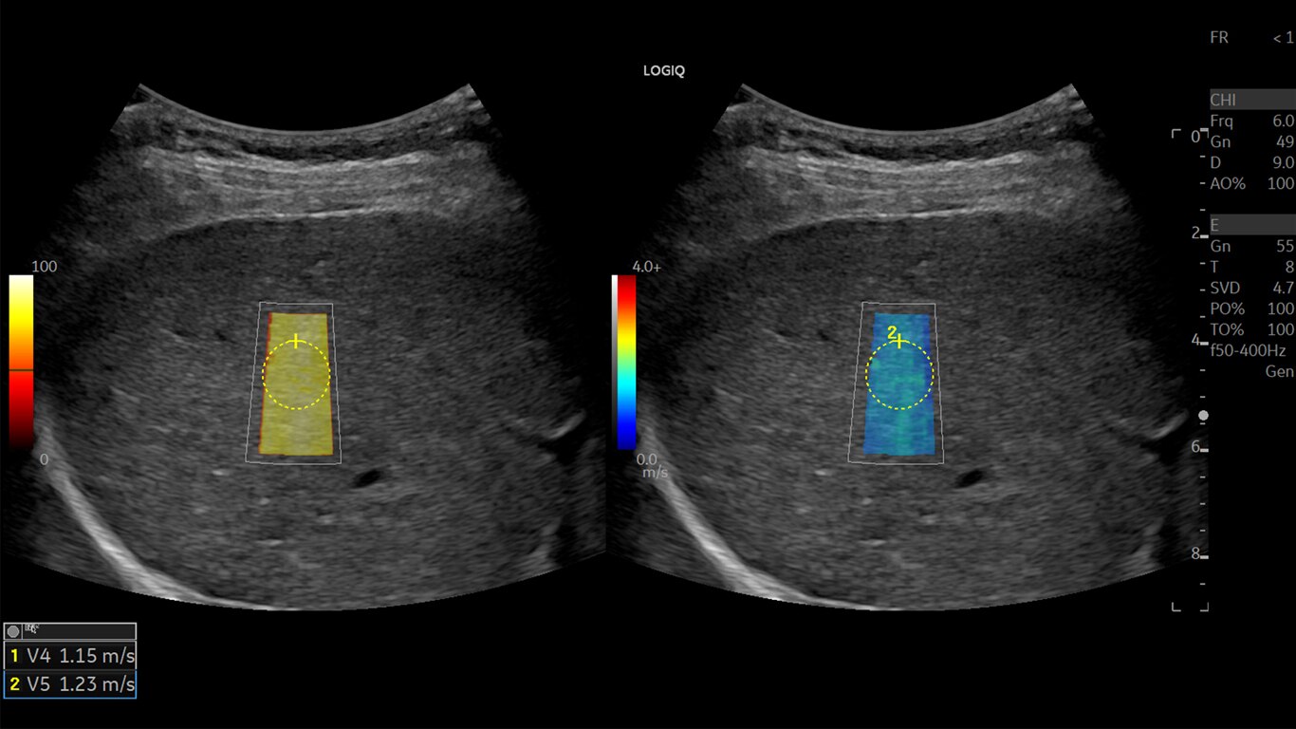Click the dashed measurement circle in the blue elastogram
Screen dimensions: 1296x729
pos(899,374)
